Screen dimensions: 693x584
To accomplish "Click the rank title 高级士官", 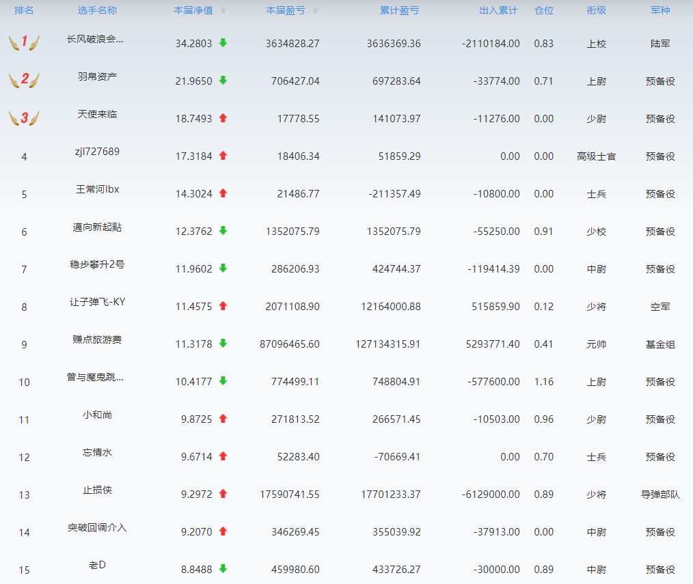I will (x=596, y=156).
